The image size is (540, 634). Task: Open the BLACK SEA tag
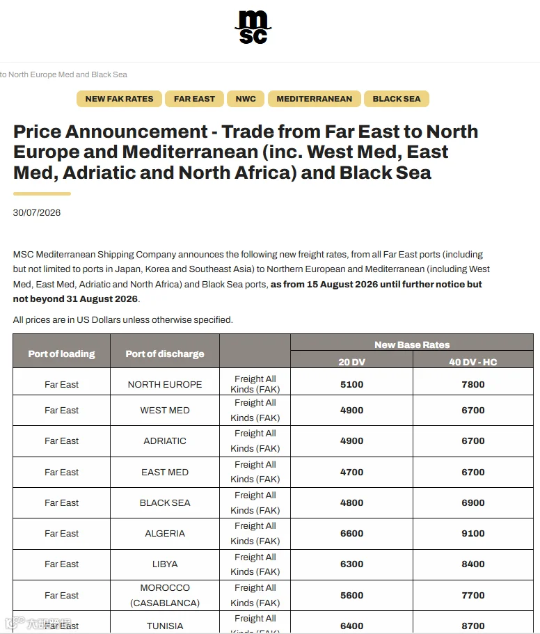click(397, 99)
